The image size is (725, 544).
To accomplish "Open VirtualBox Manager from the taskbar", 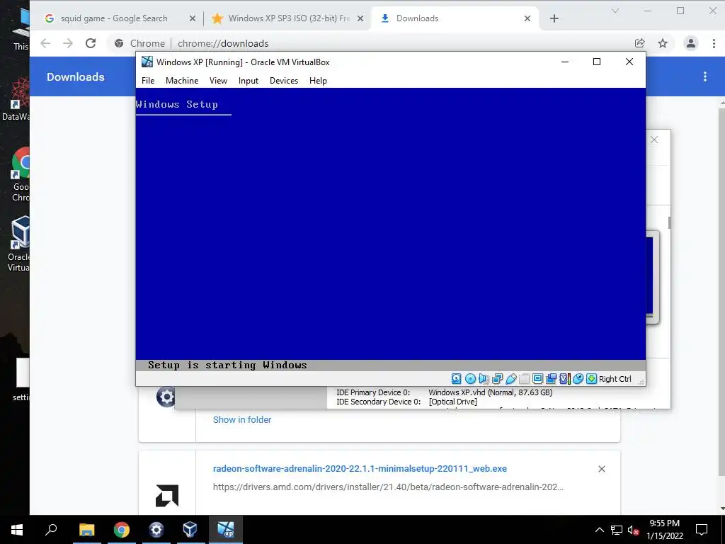I will pos(190,530).
